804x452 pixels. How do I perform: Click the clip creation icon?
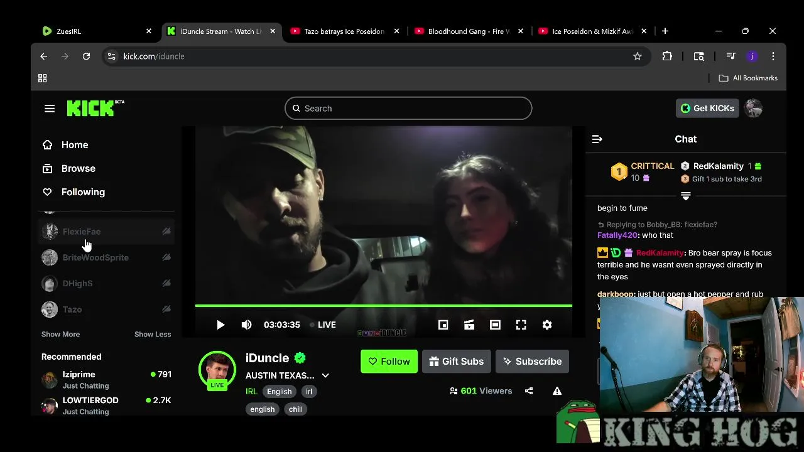point(469,325)
